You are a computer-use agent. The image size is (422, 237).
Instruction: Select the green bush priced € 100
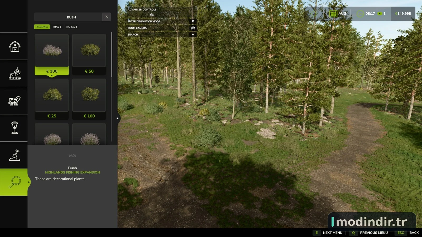tap(89, 99)
